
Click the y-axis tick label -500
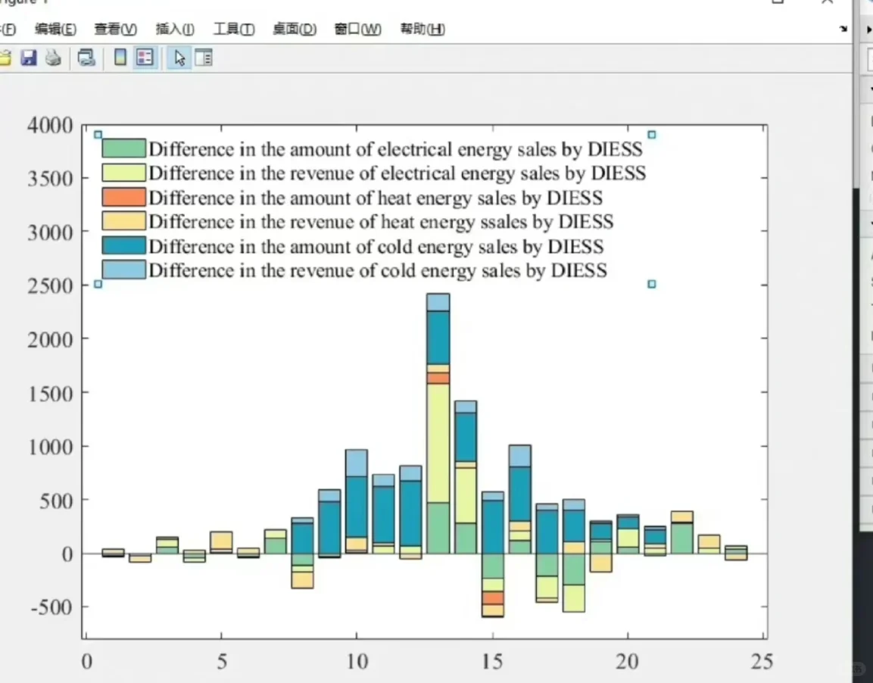51,607
